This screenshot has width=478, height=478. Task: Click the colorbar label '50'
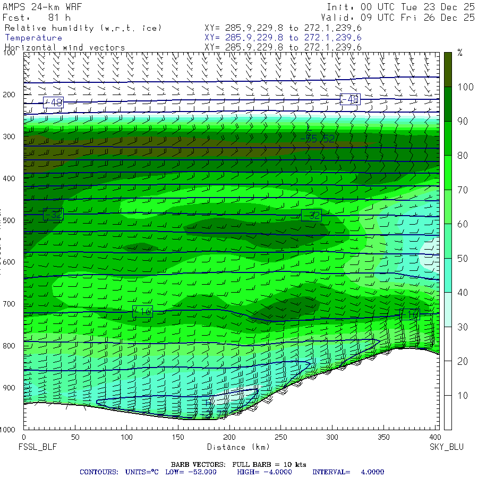463,259
